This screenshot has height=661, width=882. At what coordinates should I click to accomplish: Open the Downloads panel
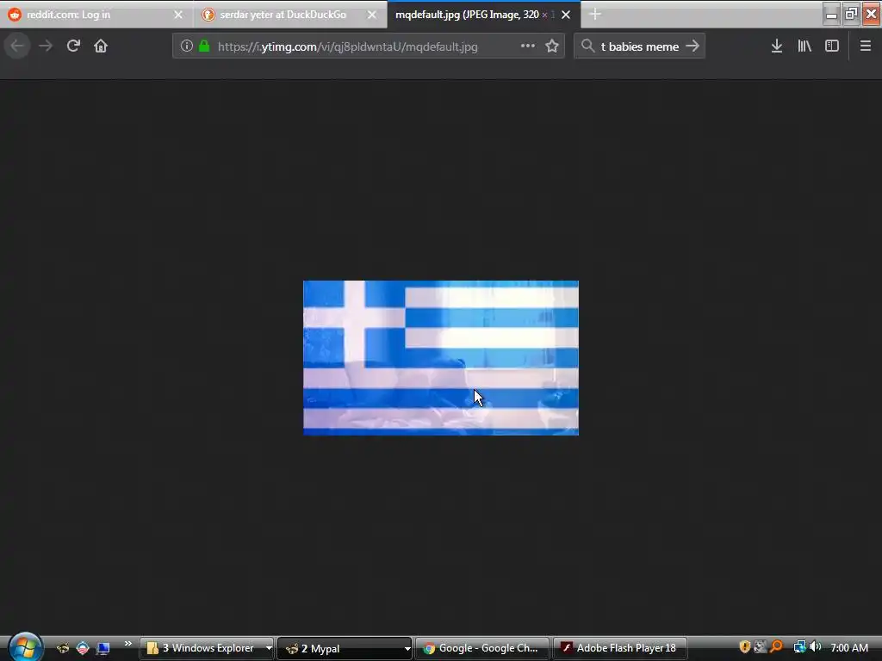(777, 46)
